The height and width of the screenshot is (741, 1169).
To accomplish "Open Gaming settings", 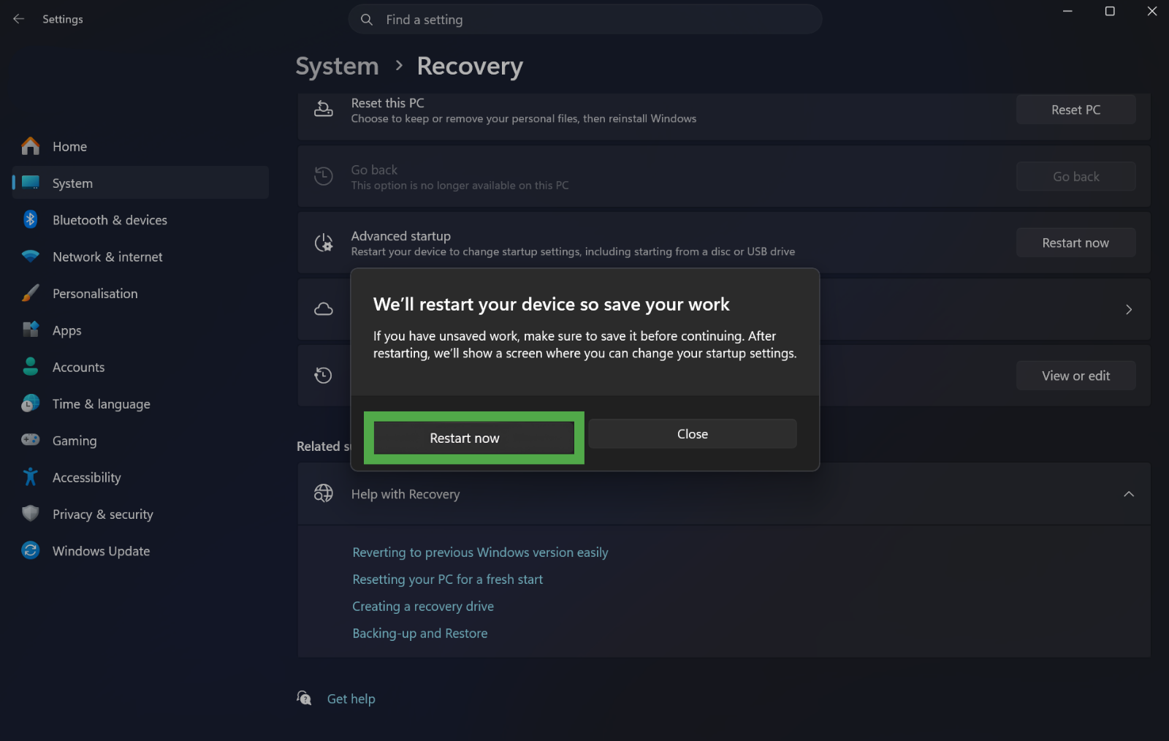I will [x=140, y=440].
